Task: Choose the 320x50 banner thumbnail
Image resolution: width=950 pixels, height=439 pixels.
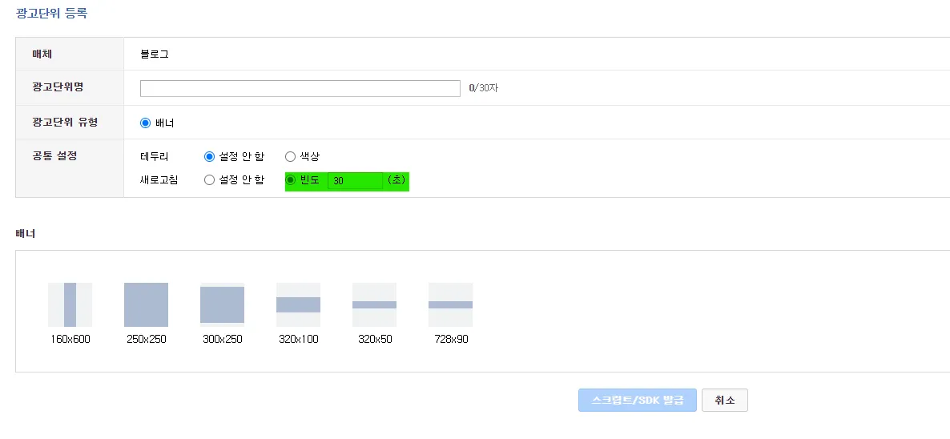Action: [374, 304]
